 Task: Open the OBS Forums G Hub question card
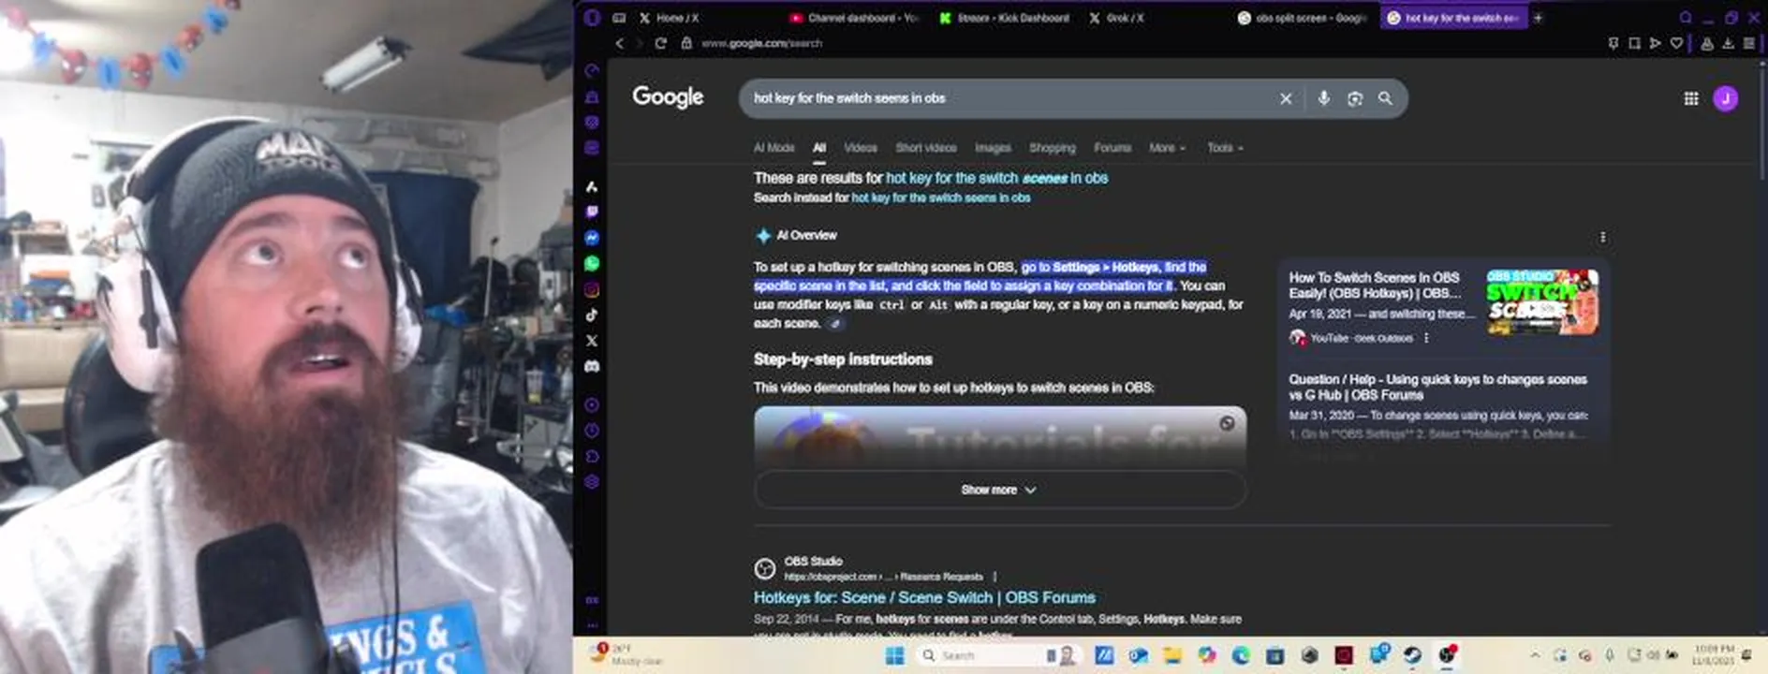pos(1437,387)
